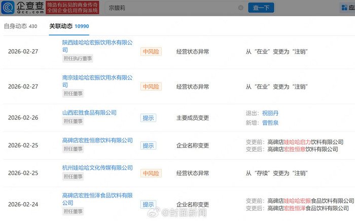Open 高碑店宏胜恒意饮料有限公司 company link
355x221 pixels.
click(97, 140)
